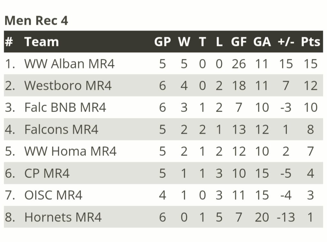This screenshot has height=242, width=327.
Task: Sort by the GF column header
Action: 239,42
